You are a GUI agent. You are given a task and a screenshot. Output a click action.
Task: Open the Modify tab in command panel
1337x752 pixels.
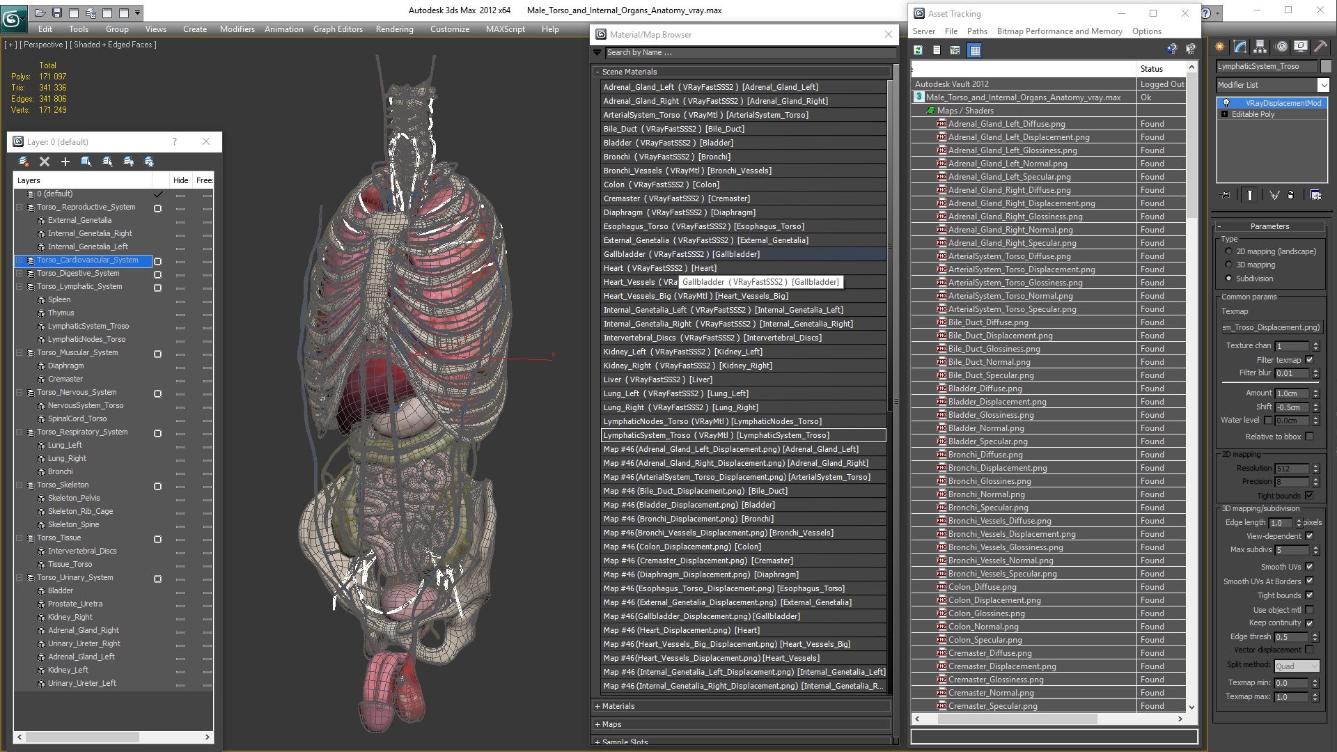tap(1240, 47)
